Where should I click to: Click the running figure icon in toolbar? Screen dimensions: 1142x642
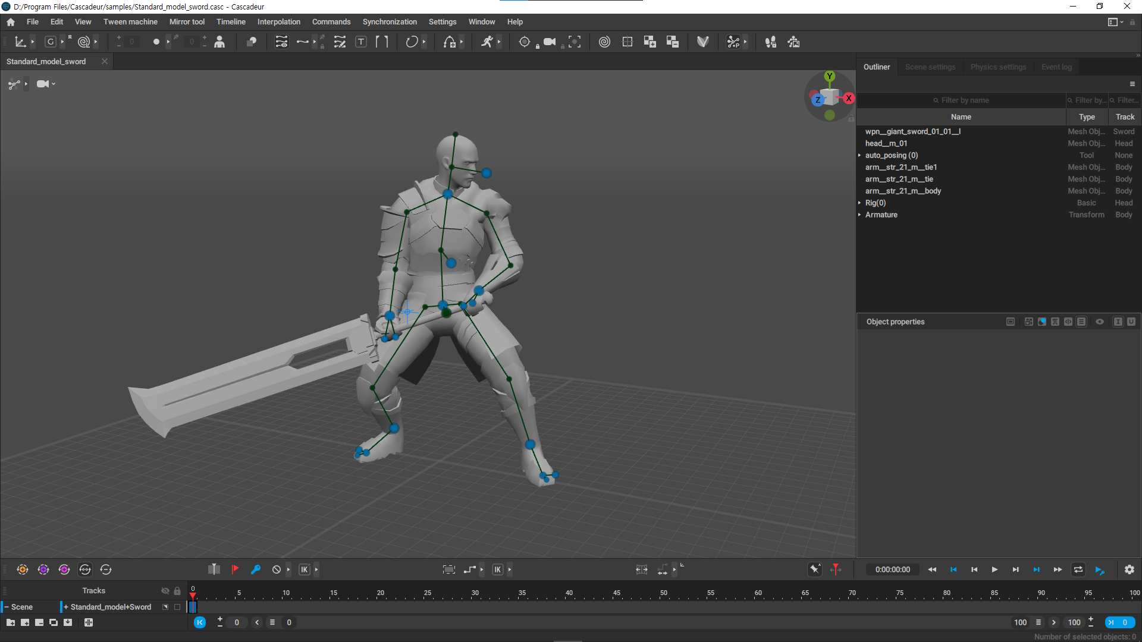pyautogui.click(x=487, y=42)
